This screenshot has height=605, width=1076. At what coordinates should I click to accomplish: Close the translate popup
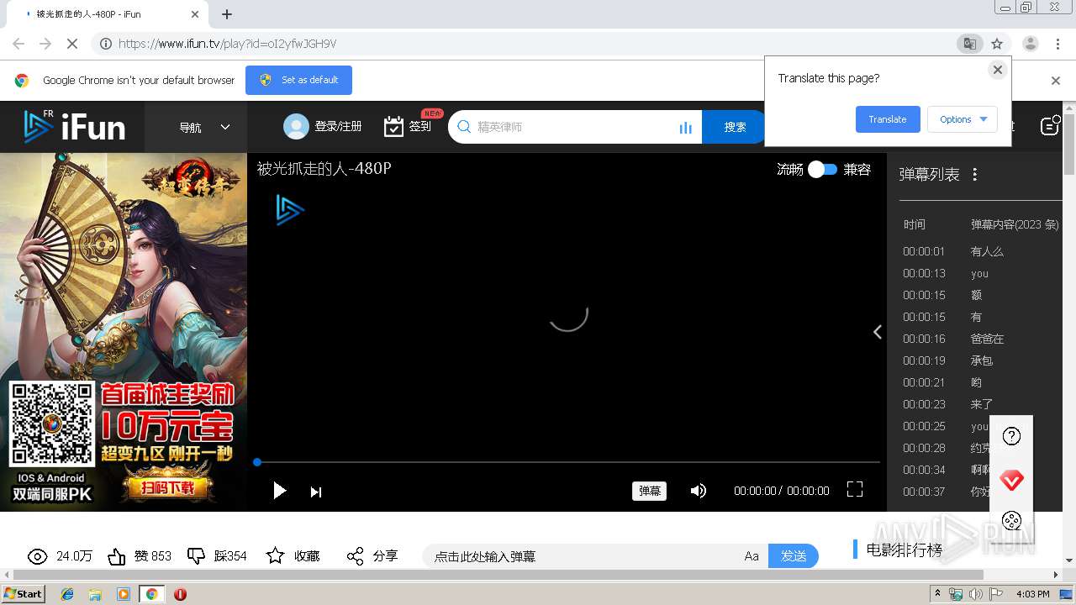[998, 70]
